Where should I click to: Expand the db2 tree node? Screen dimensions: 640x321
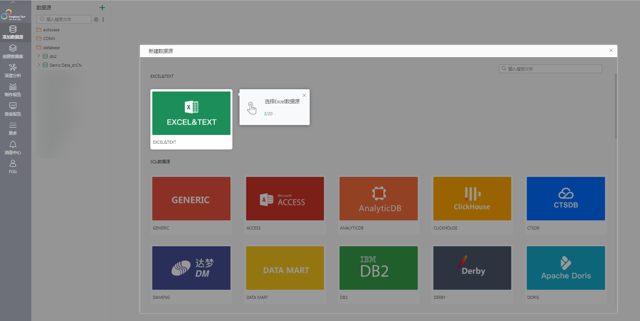(x=39, y=56)
